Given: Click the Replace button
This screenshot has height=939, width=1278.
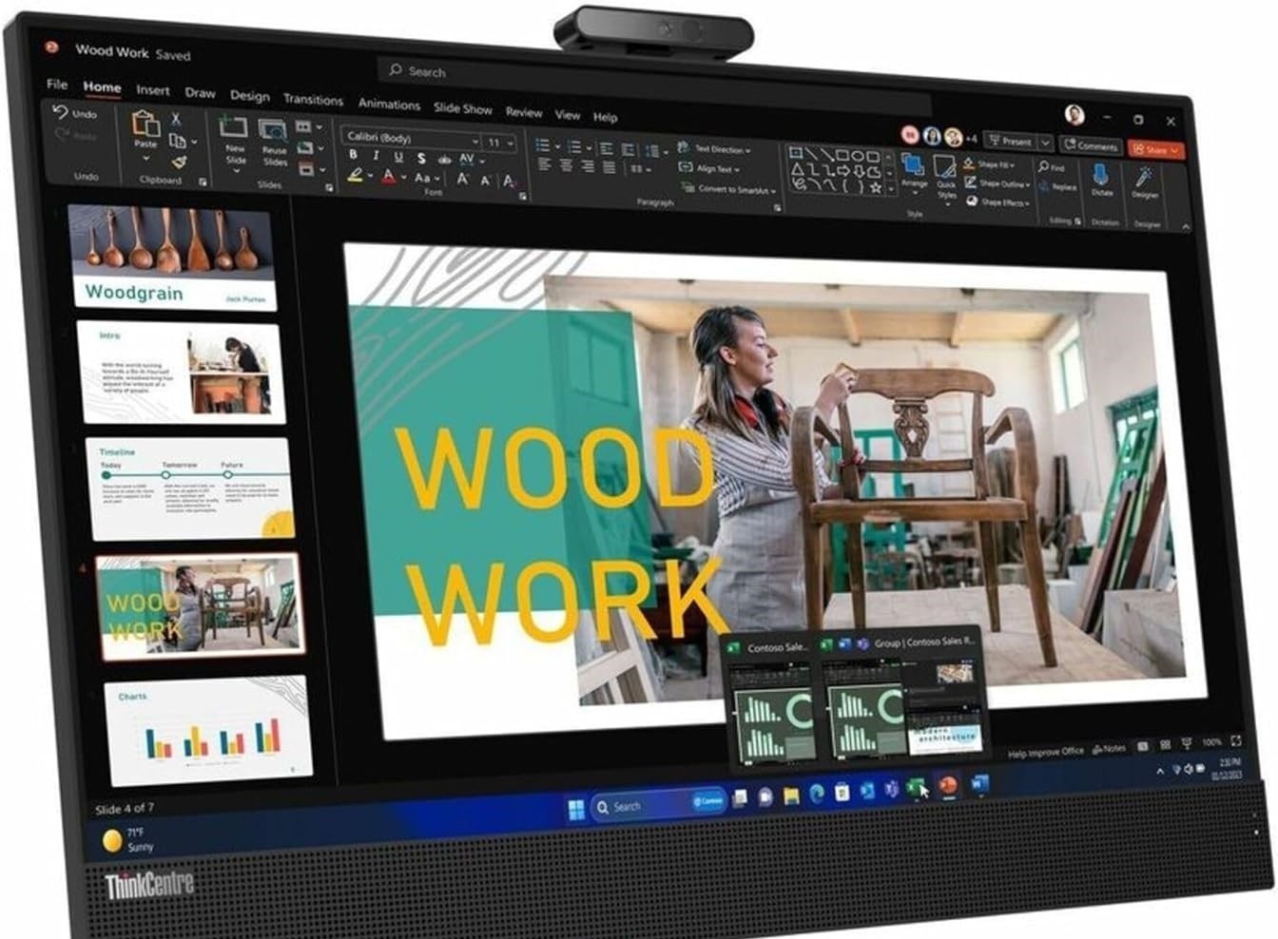Looking at the screenshot, I should [1056, 187].
